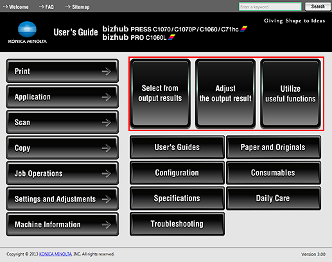
Task: Open the Sitemap link
Action: click(78, 7)
